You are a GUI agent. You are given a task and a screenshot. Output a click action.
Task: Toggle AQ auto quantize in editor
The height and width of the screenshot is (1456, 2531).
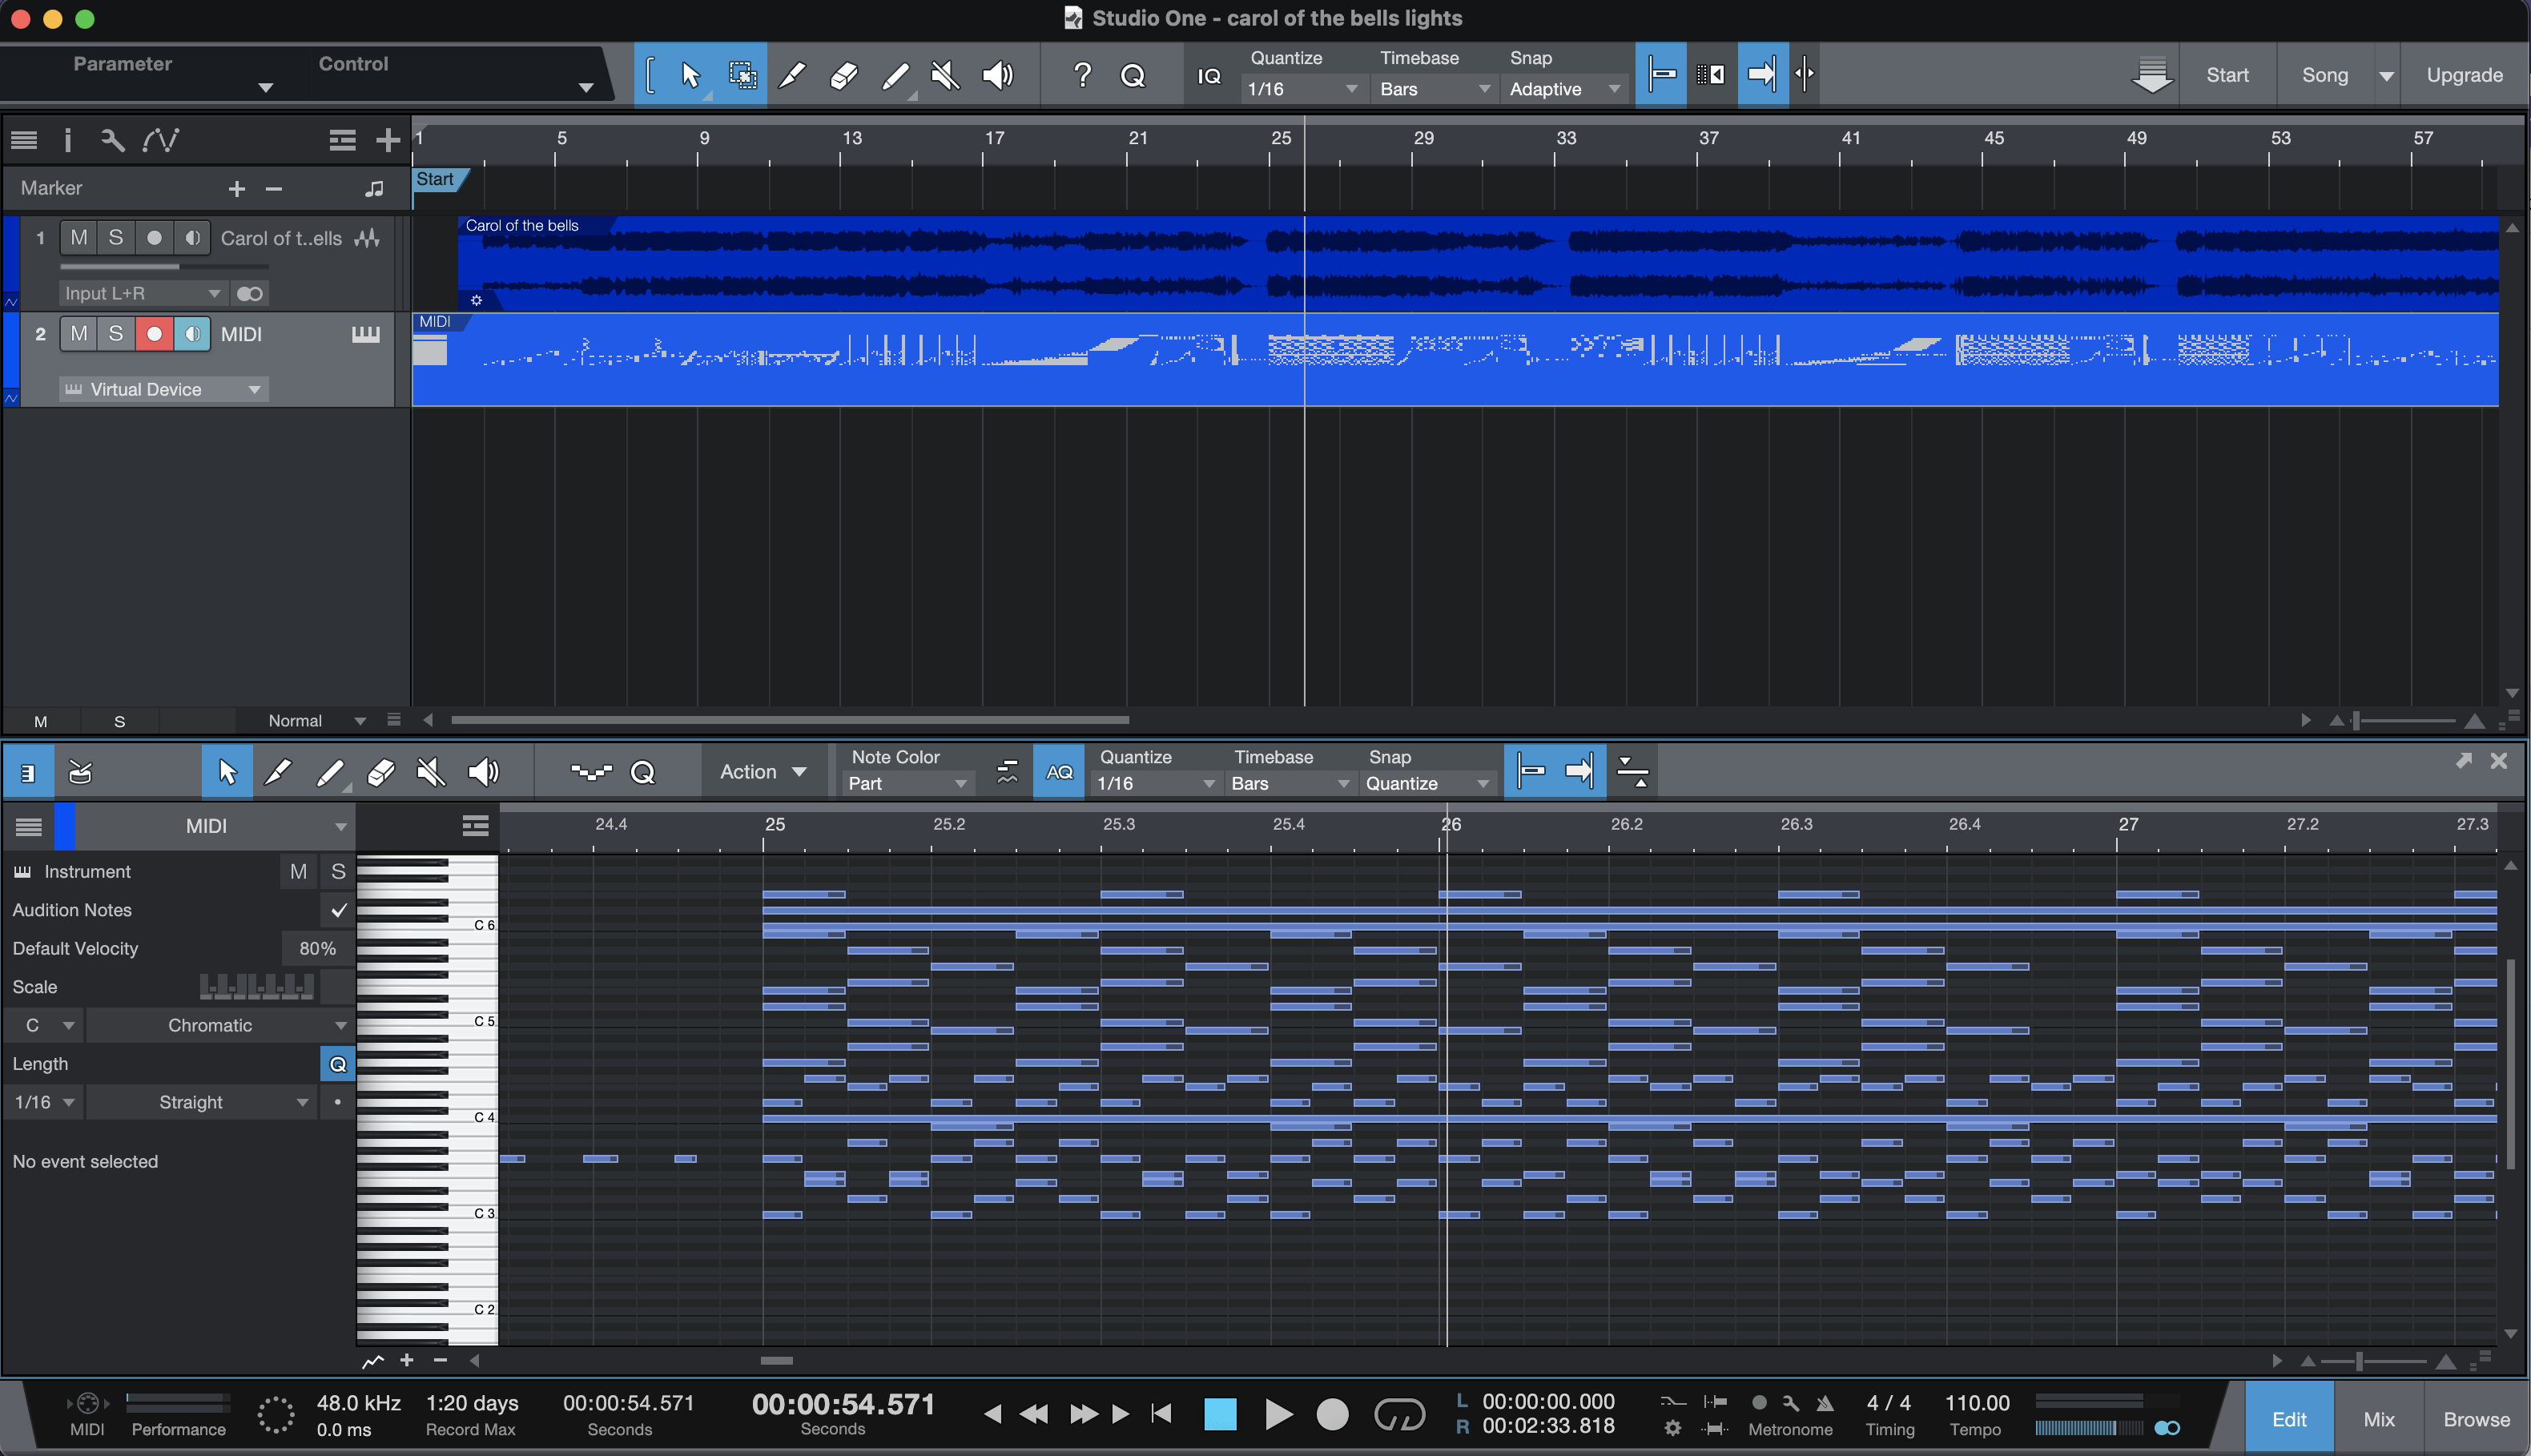1058,772
